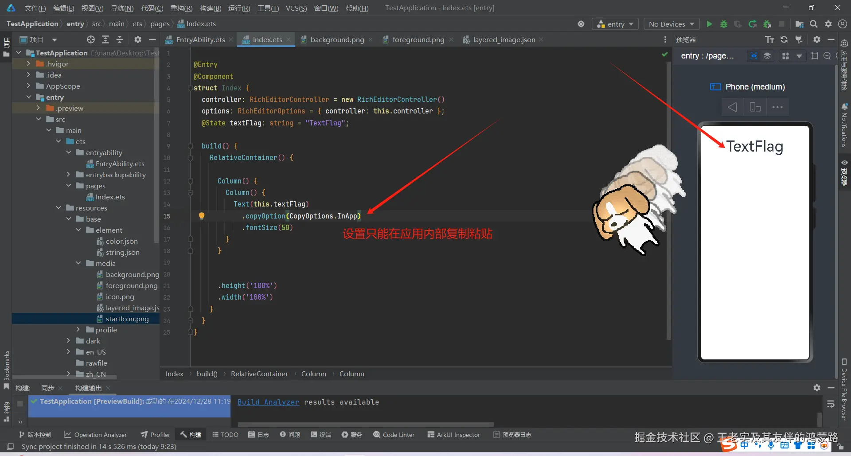Select startIcon.png in the project tree

click(127, 319)
